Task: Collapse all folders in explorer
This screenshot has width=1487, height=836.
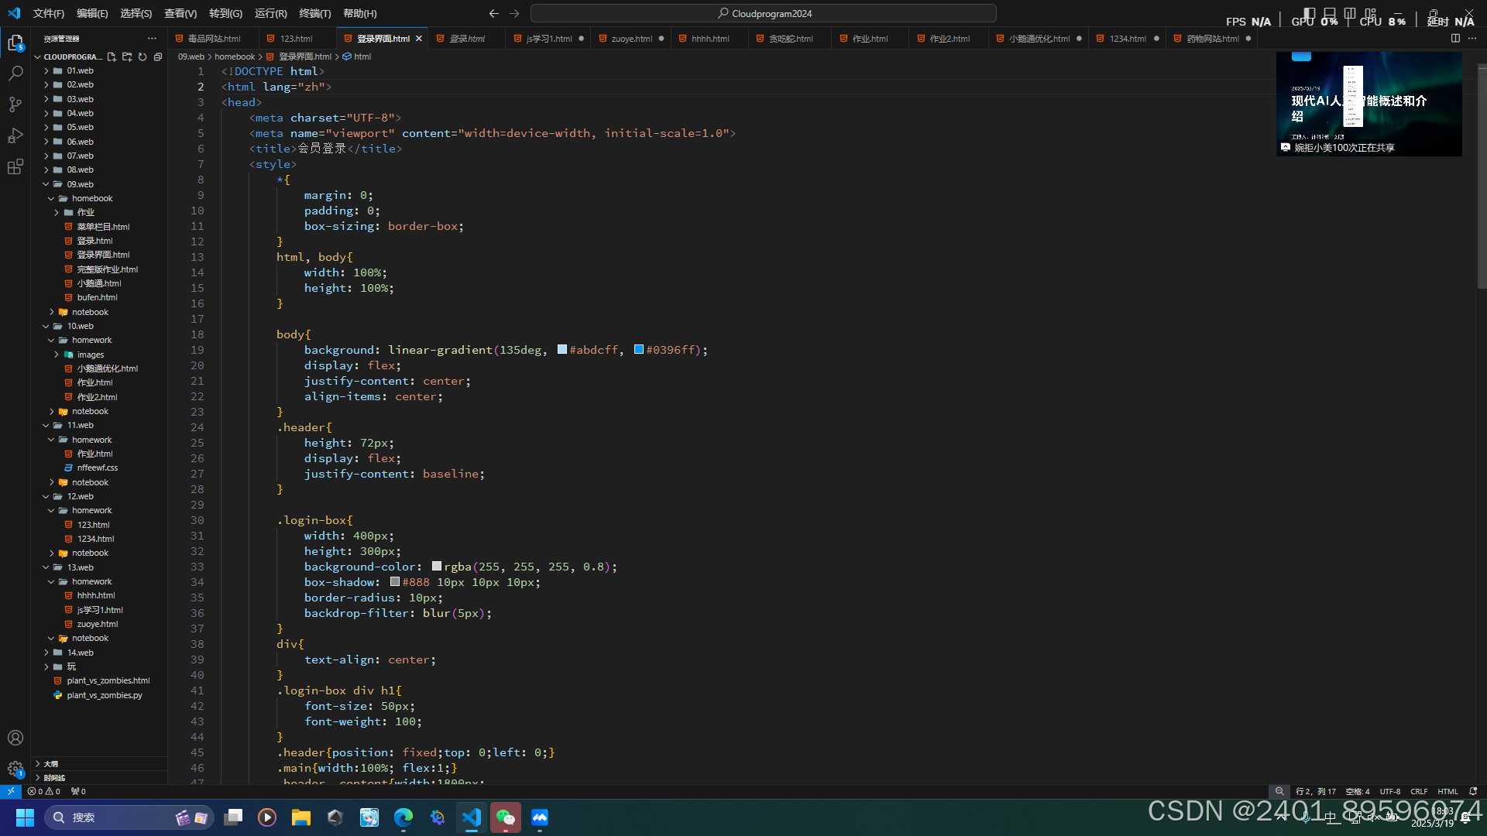Action: pyautogui.click(x=158, y=57)
